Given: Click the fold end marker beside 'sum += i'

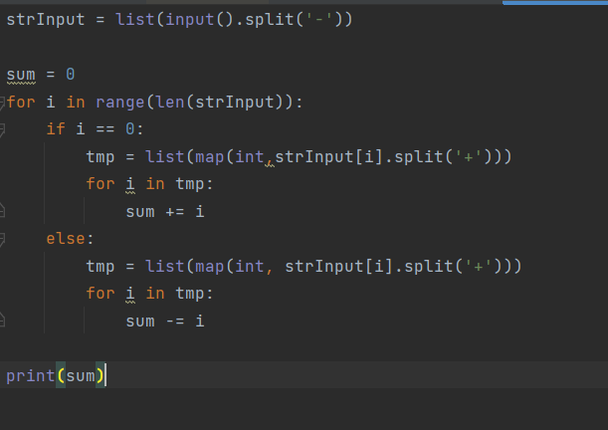Looking at the screenshot, I should tap(2, 211).
